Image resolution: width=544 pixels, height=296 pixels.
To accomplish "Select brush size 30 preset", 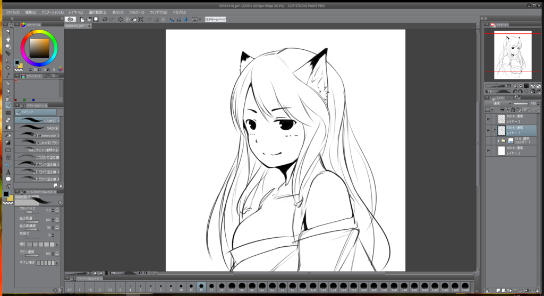I will click(x=242, y=287).
